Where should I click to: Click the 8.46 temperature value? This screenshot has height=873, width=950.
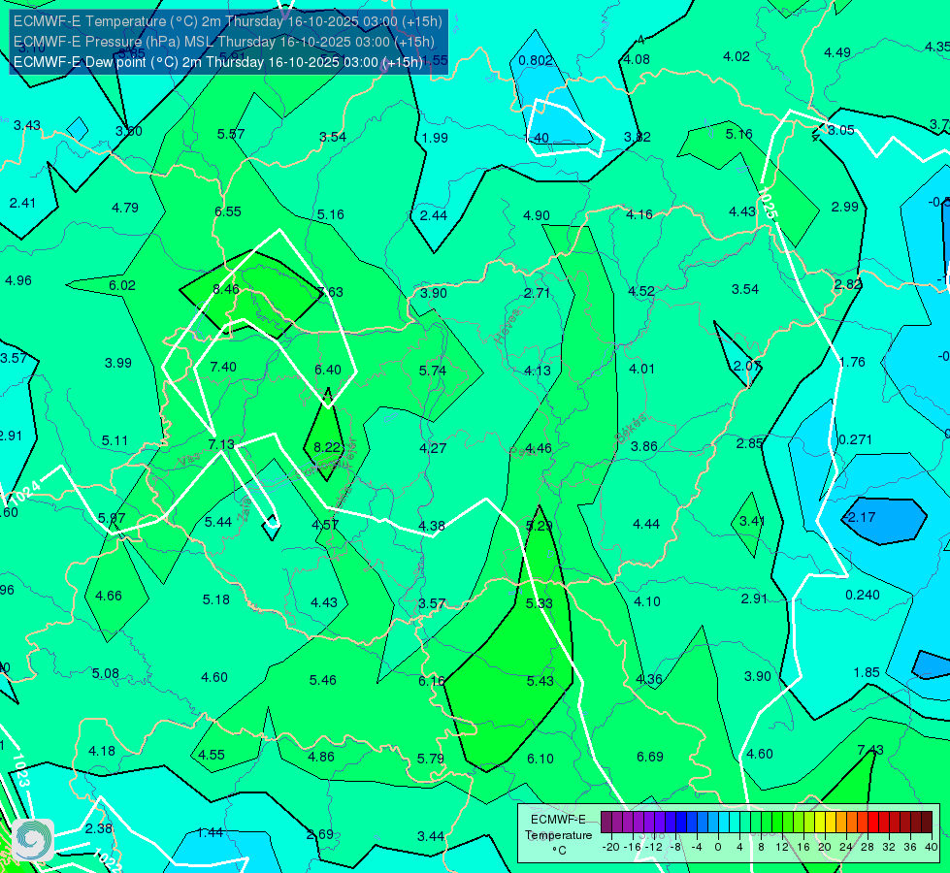(x=226, y=289)
